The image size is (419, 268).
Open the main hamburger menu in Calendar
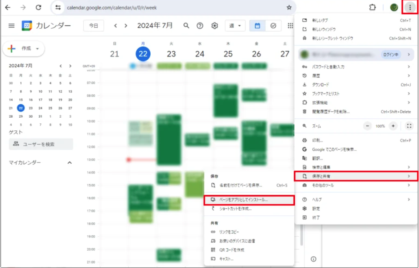click(11, 26)
